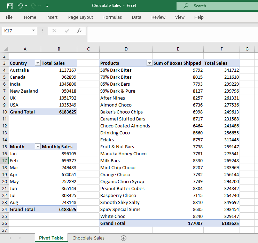Switch to the Home ribbon tab
Image resolution: width=258 pixels, height=243 pixels.
pyautogui.click(x=30, y=17)
